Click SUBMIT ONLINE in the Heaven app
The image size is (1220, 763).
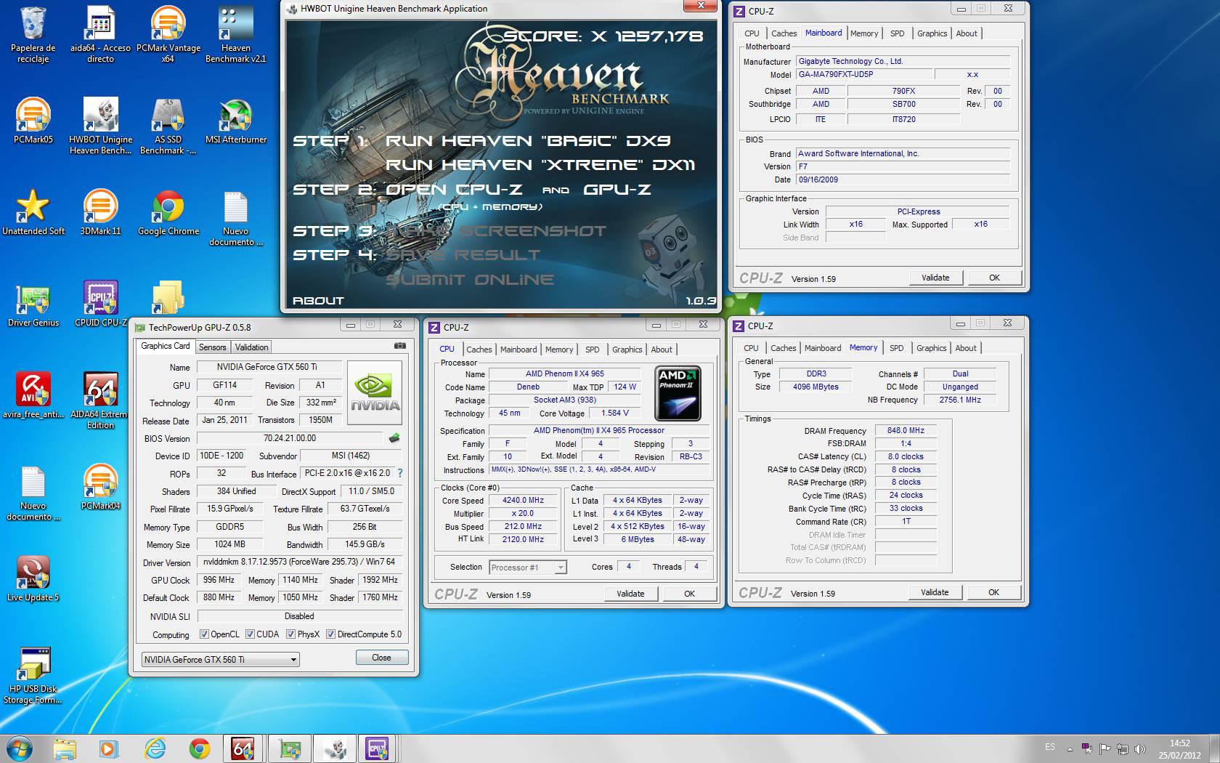(470, 279)
